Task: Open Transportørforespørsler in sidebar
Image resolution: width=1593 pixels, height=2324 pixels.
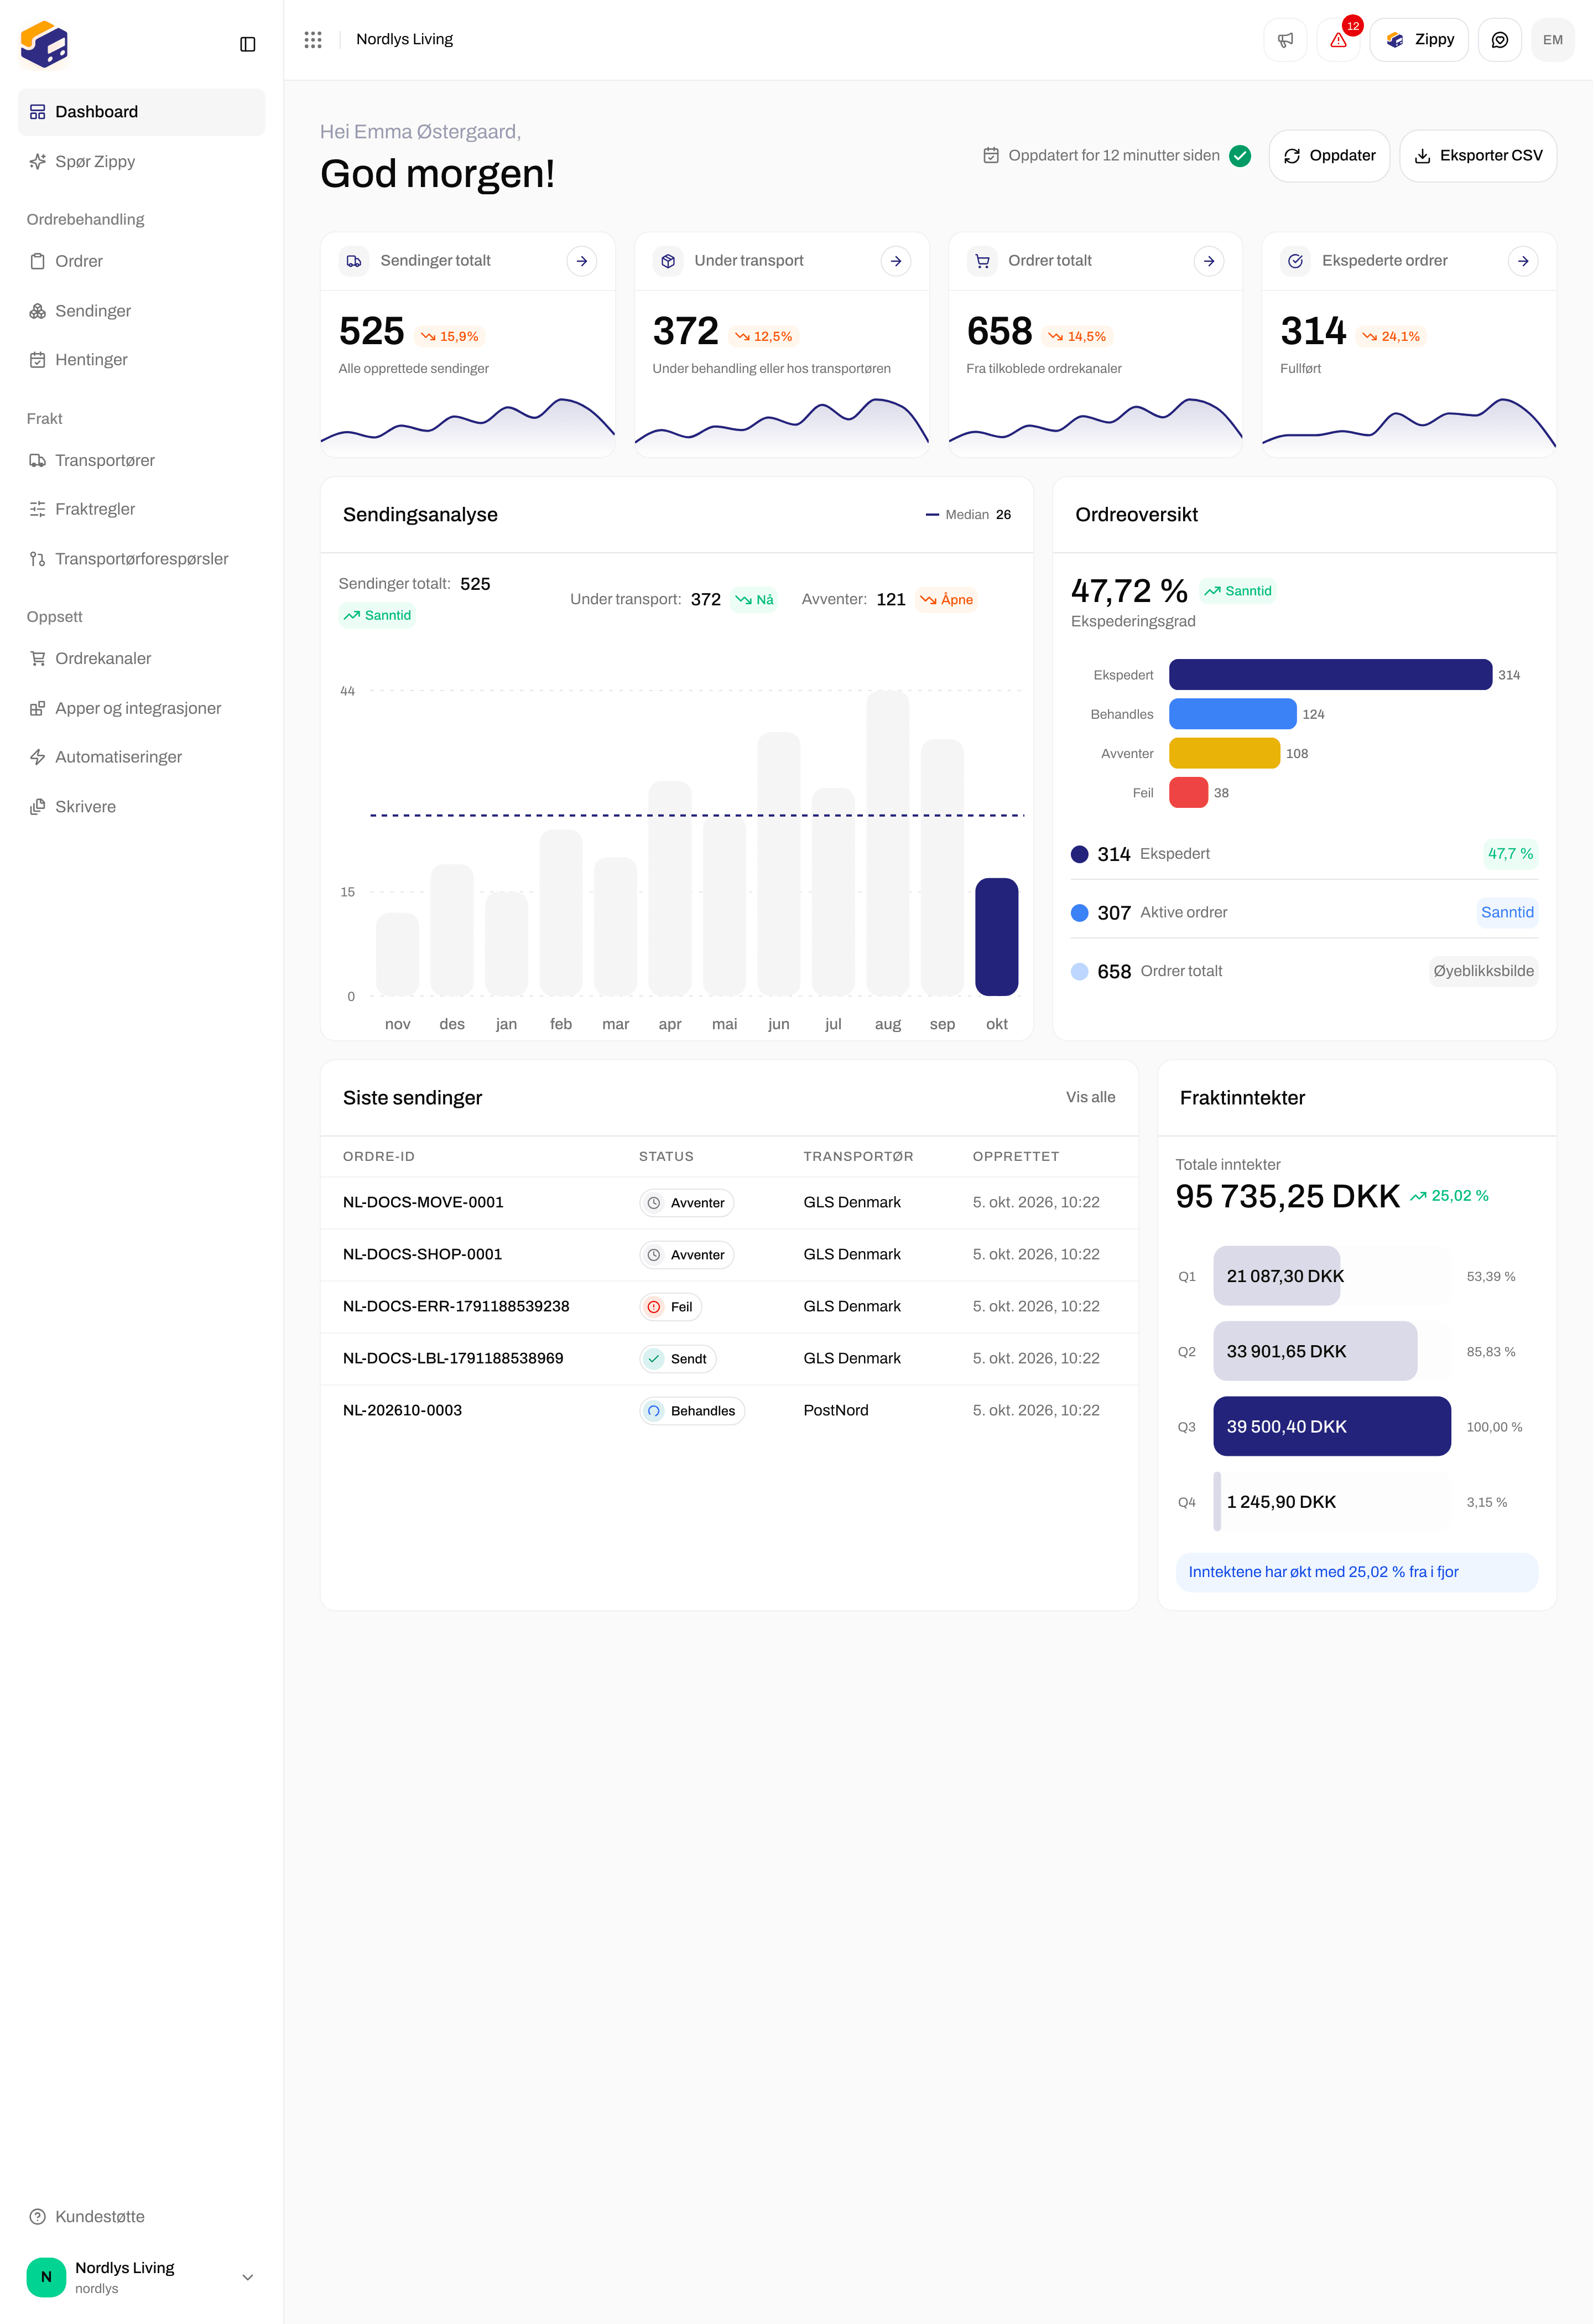Action: pyautogui.click(x=142, y=559)
